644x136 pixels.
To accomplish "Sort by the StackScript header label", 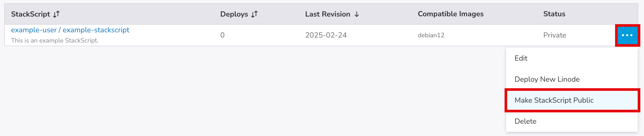I will (31, 14).
